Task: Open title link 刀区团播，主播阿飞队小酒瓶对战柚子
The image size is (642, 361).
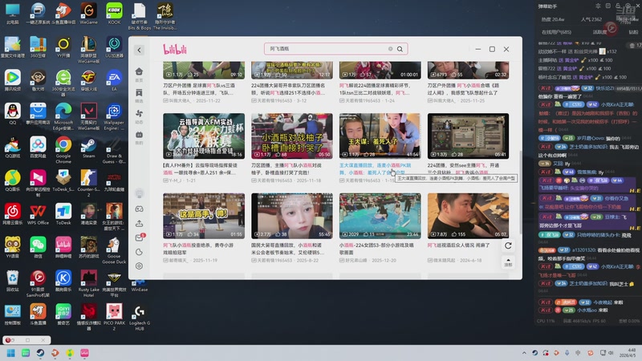Action: [287, 168]
